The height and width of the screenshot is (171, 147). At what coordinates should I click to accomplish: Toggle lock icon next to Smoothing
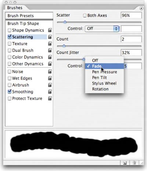point(50,92)
